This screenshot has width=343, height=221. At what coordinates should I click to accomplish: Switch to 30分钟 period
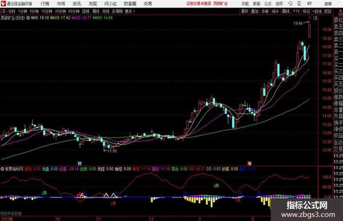pos(60,11)
